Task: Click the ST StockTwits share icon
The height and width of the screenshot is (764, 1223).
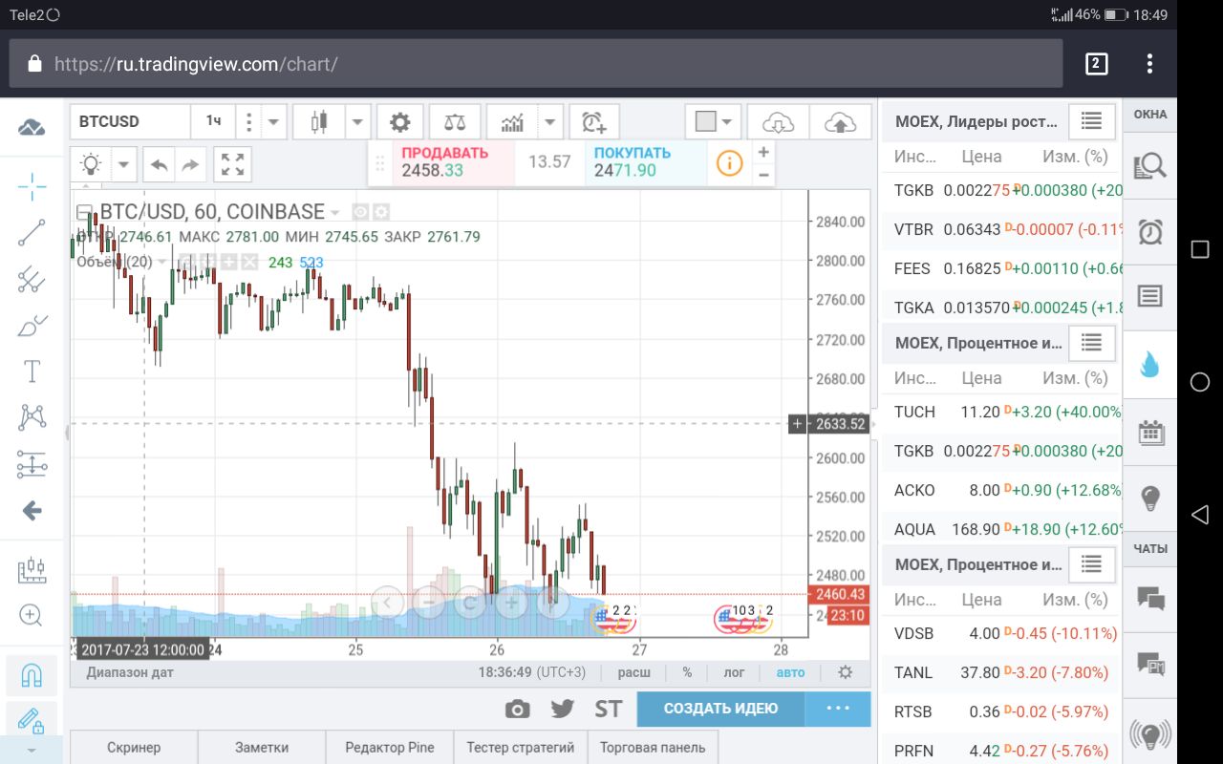Action: point(609,709)
